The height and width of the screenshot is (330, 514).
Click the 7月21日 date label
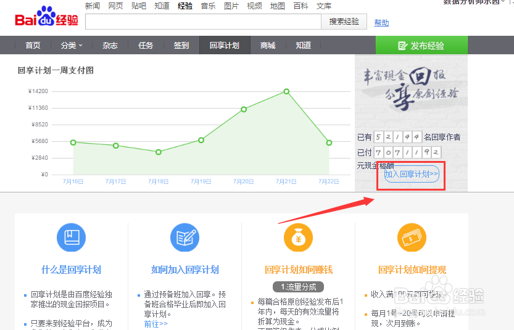286,181
